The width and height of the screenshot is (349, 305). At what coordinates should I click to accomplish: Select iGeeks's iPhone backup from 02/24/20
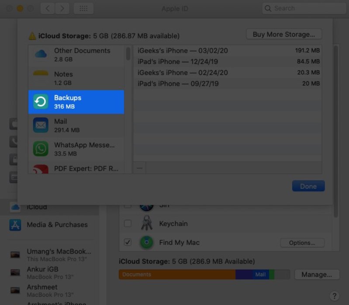(228, 73)
